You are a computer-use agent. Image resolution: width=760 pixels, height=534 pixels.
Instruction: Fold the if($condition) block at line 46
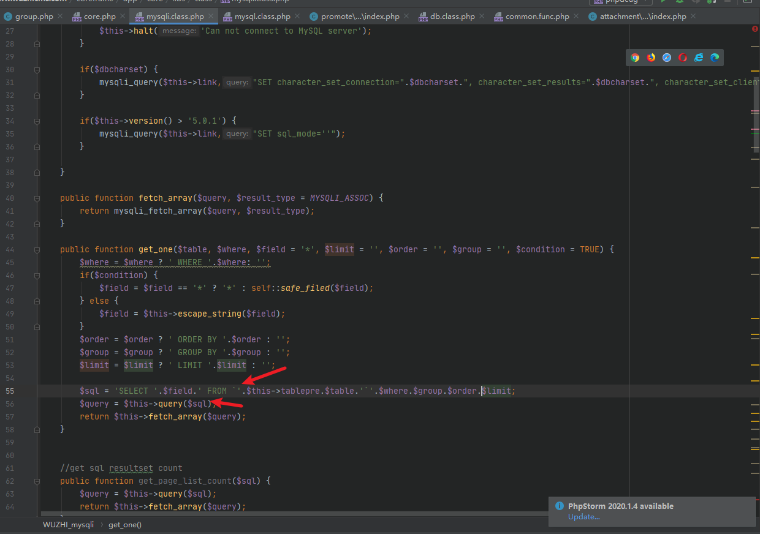point(37,276)
